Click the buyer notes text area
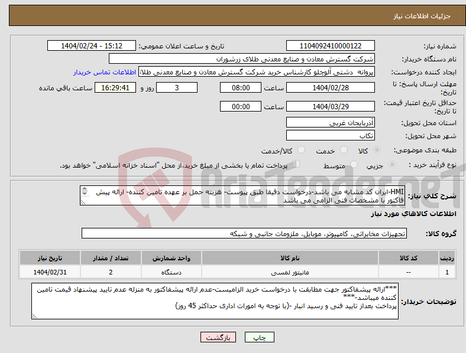This screenshot has width=466, height=353. pos(215,301)
